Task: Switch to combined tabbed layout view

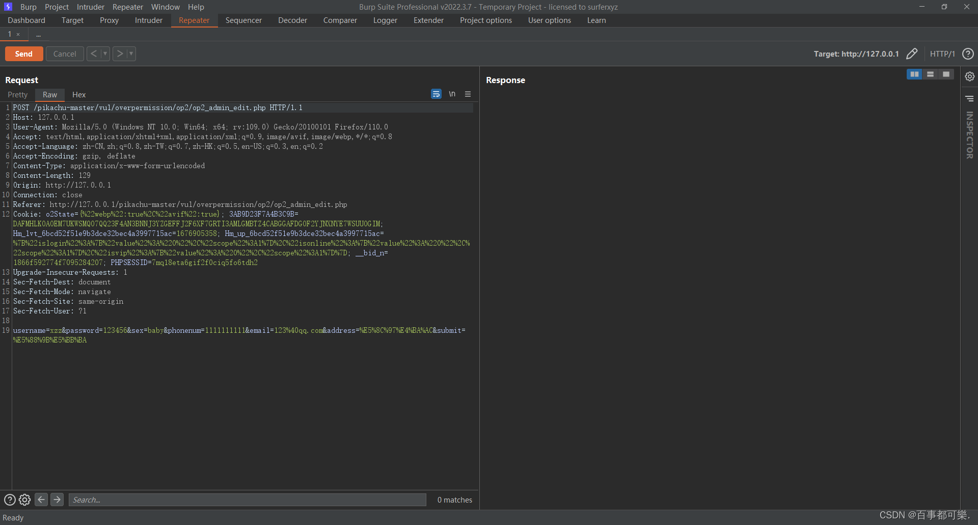Action: pos(946,74)
